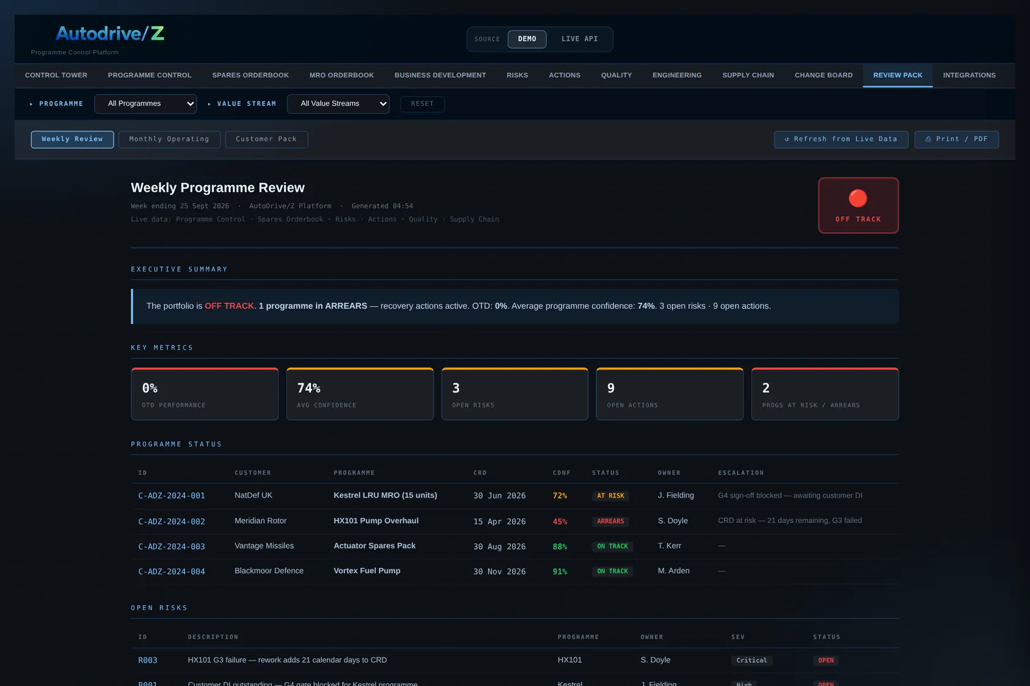Go to the Actions tab
Image resolution: width=1030 pixels, height=686 pixels.
[x=565, y=75]
